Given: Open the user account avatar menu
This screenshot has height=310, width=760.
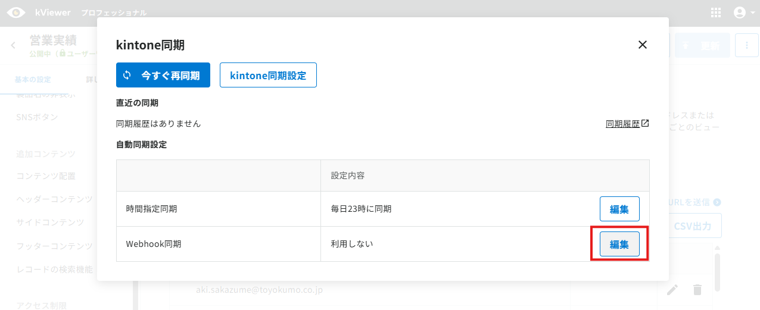Looking at the screenshot, I should (740, 12).
